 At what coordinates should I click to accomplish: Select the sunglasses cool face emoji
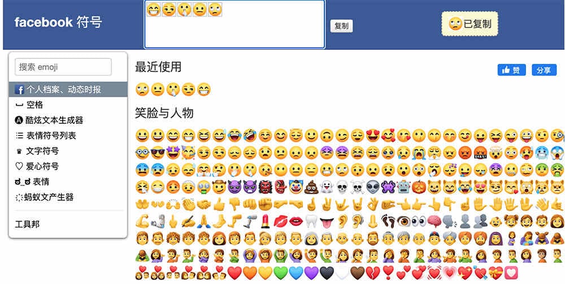pos(158,153)
